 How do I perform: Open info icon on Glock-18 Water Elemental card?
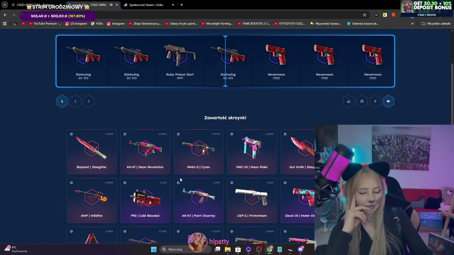click(285, 183)
